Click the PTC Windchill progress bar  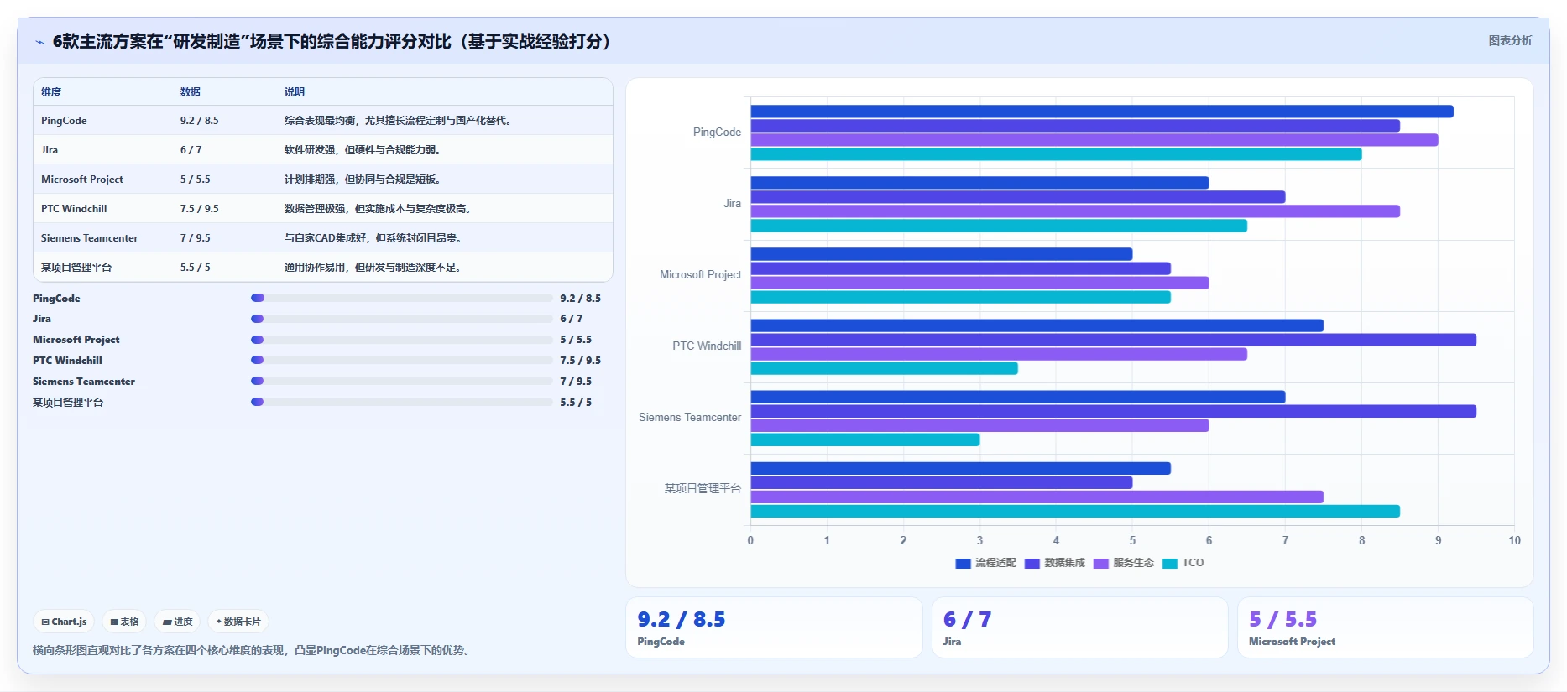pyautogui.click(x=401, y=360)
